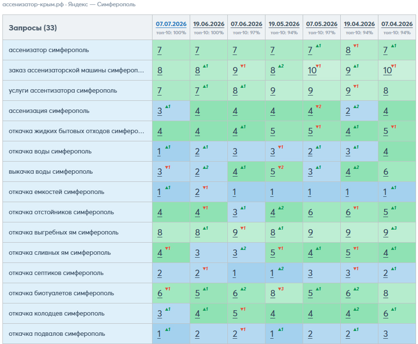The image size is (418, 344).
Task: Open the 07.07.2026 date column link
Action: coord(171,24)
